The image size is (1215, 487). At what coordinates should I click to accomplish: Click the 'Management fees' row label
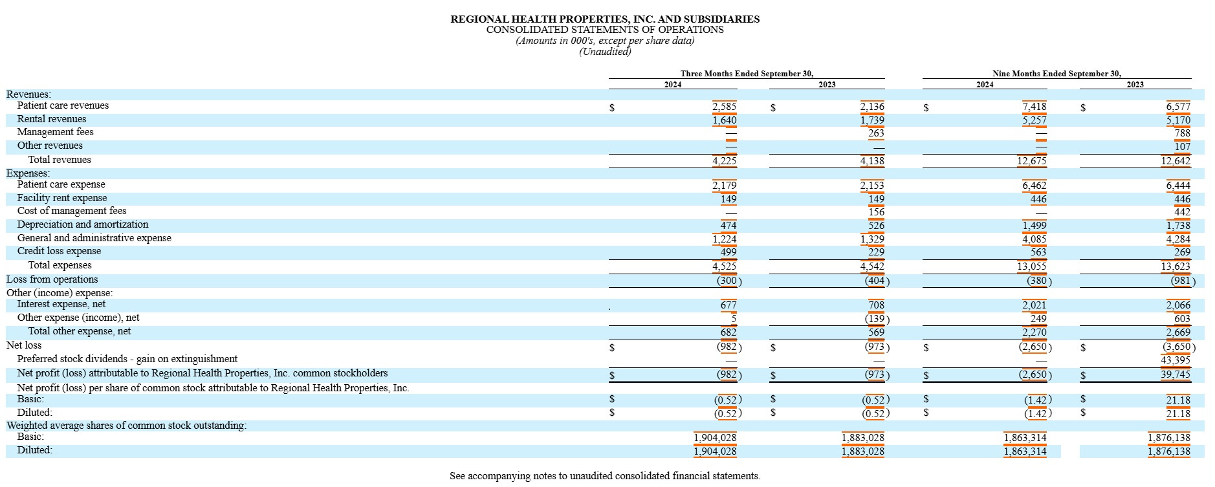55,132
